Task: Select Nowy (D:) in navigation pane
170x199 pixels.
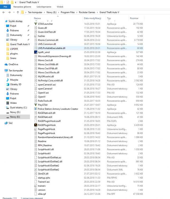Action: pyautogui.click(x=15, y=112)
